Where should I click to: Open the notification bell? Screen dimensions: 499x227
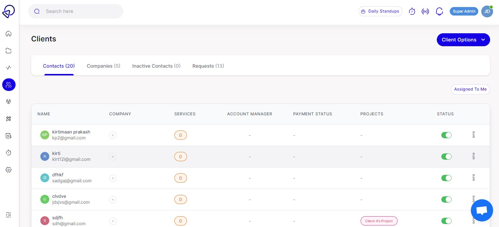tap(439, 11)
